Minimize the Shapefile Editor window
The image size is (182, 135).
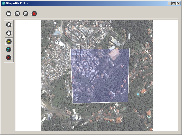(x=170, y=3)
